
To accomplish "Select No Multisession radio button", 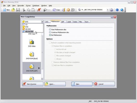I will click(x=50, y=35).
